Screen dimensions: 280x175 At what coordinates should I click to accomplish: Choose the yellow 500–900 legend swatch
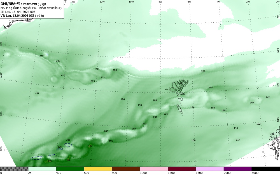(x=98, y=169)
